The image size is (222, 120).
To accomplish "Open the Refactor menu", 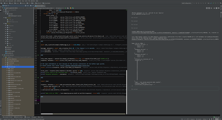I will click(x=19, y=1).
